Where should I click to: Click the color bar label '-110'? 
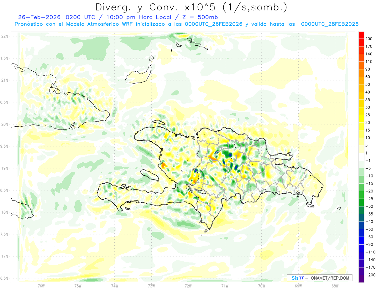coord(370,252)
